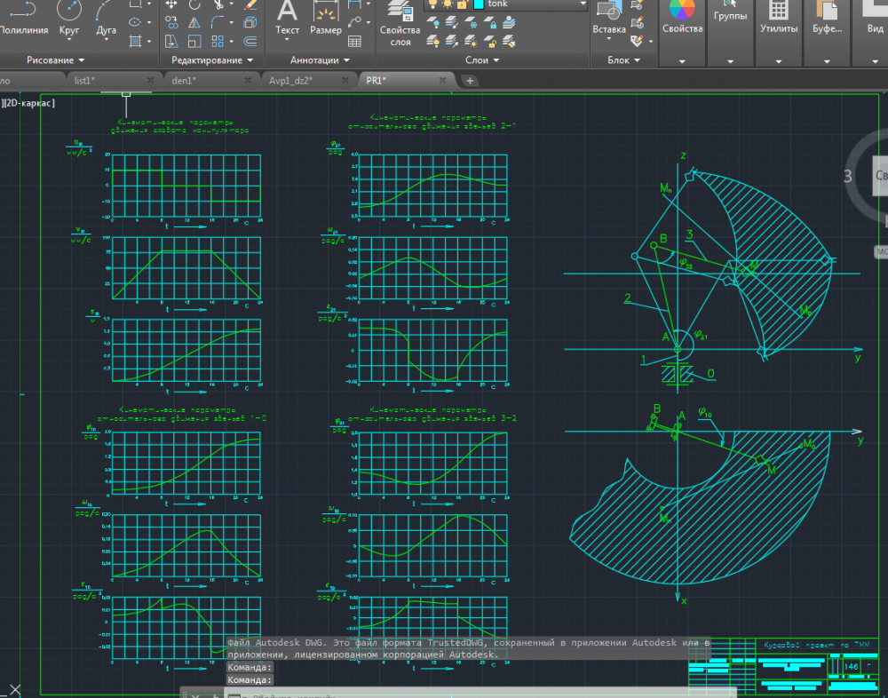Activate the Размер dimension tool

pos(326,12)
